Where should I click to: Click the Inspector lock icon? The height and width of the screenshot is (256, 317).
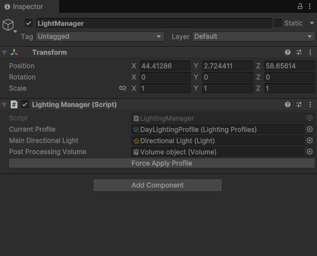click(300, 6)
